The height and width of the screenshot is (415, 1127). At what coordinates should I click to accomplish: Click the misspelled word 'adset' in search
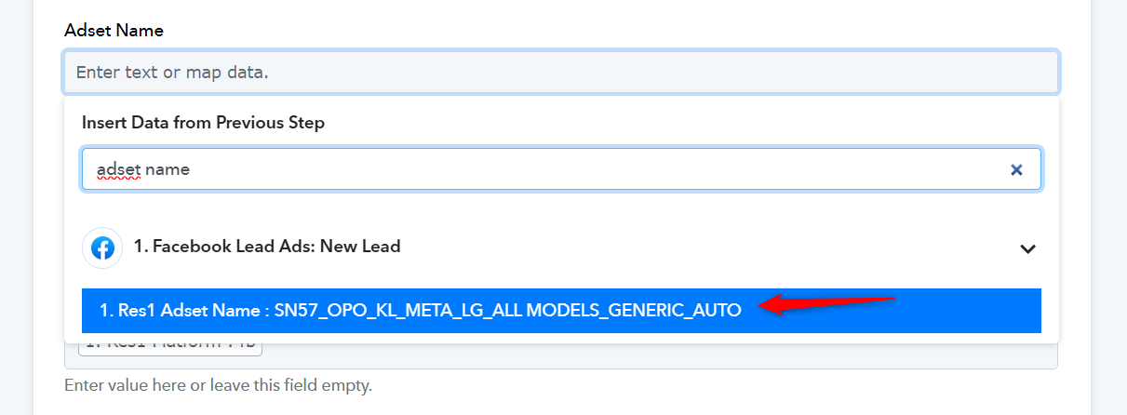(118, 170)
